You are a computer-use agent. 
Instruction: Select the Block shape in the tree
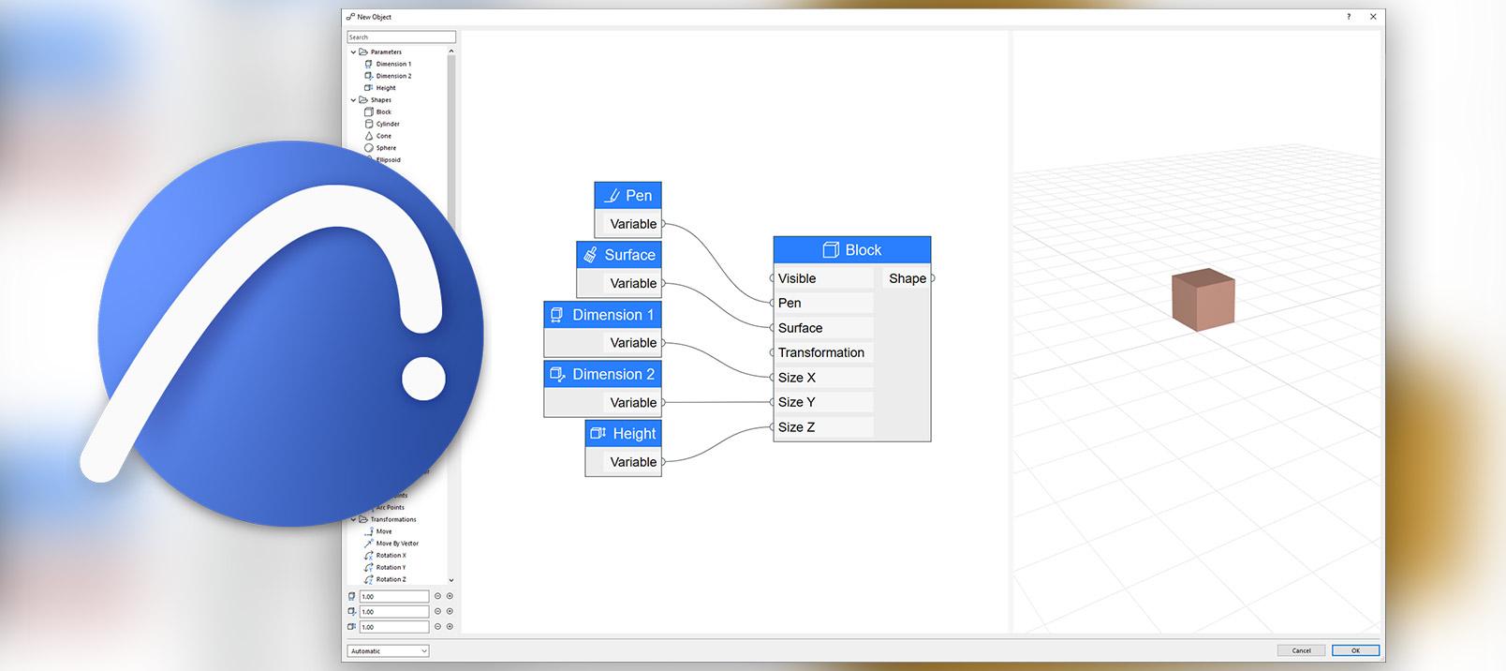pyautogui.click(x=378, y=112)
